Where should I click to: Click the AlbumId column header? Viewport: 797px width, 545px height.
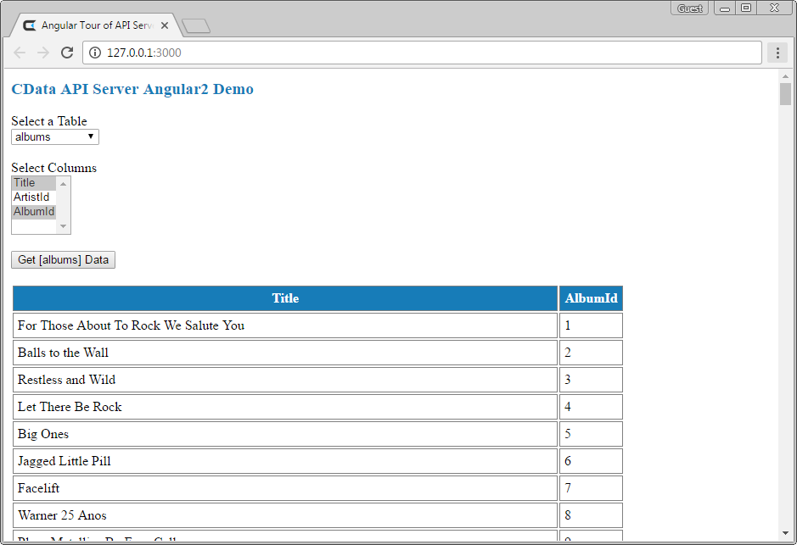(591, 298)
